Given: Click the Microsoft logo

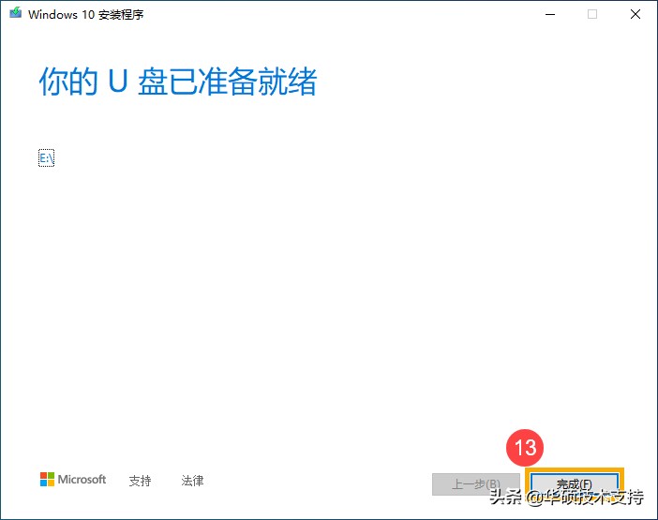Looking at the screenshot, I should tap(73, 480).
